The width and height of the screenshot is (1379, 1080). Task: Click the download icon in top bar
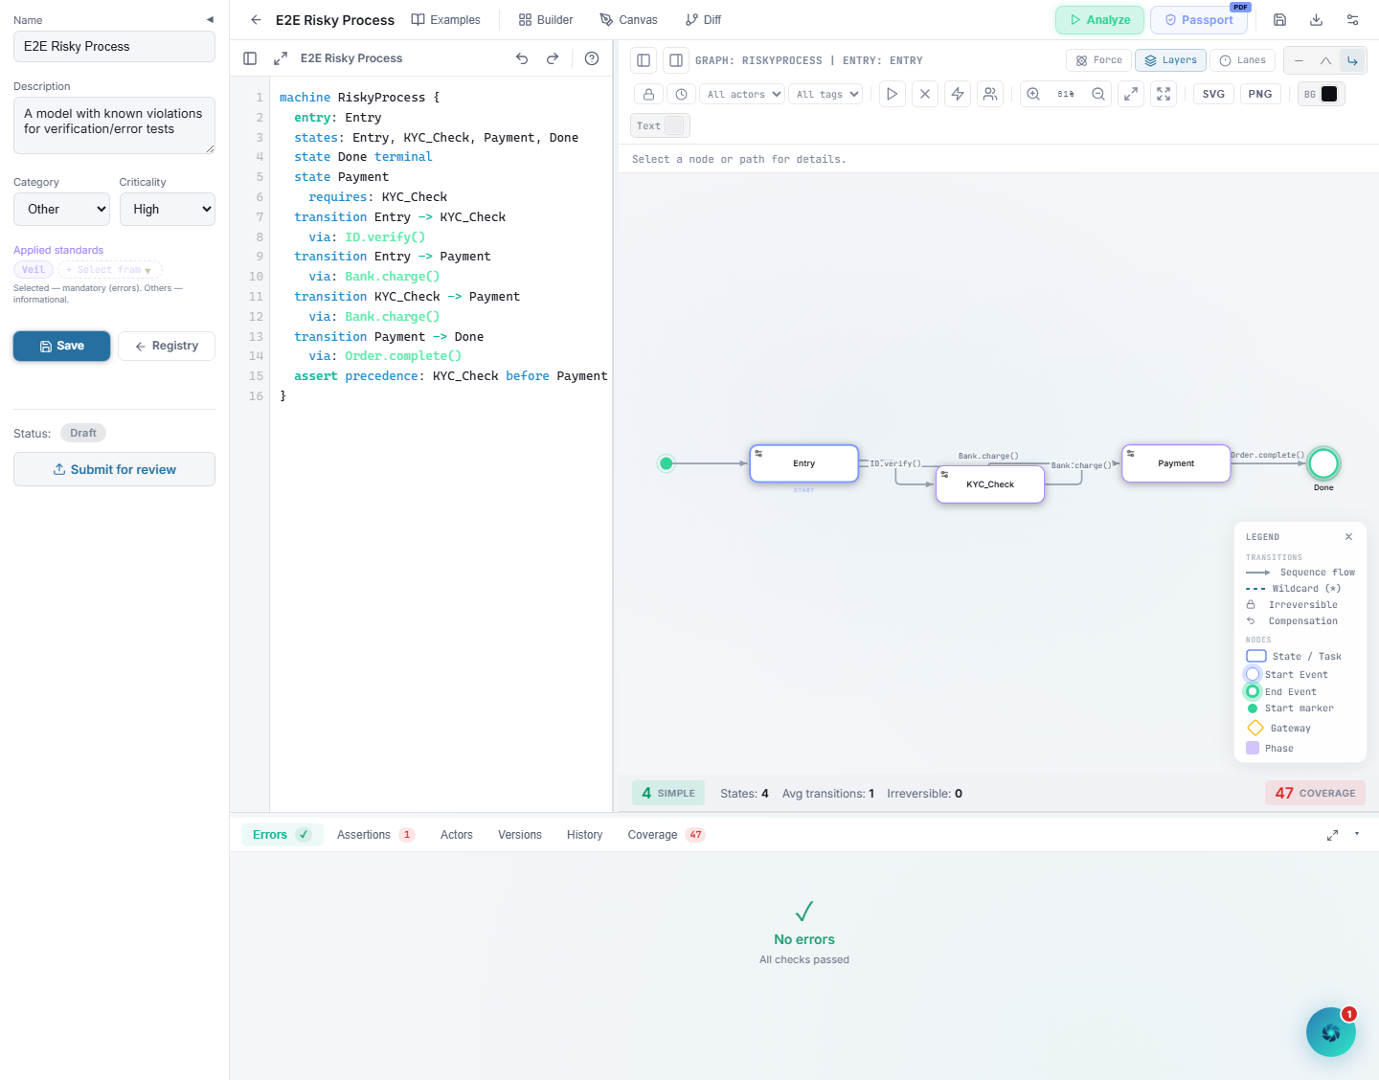click(x=1316, y=20)
